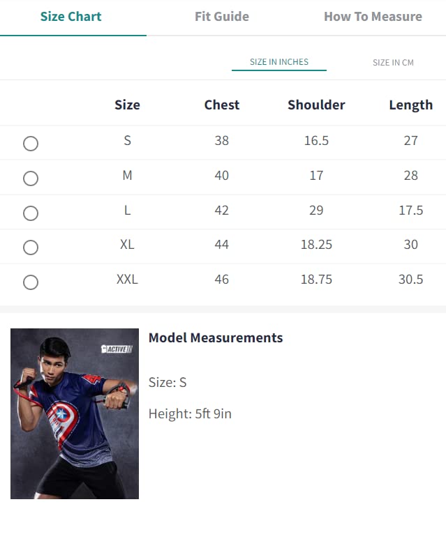Show sizes in inches
The width and height of the screenshot is (446, 548).
click(279, 62)
